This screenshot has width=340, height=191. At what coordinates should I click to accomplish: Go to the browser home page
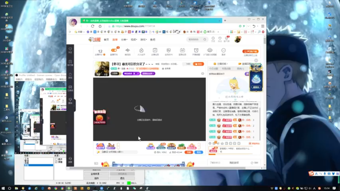coord(100,26)
